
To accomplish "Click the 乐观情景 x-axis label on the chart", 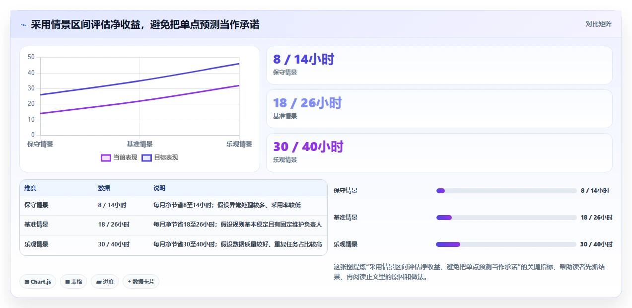I will point(239,144).
